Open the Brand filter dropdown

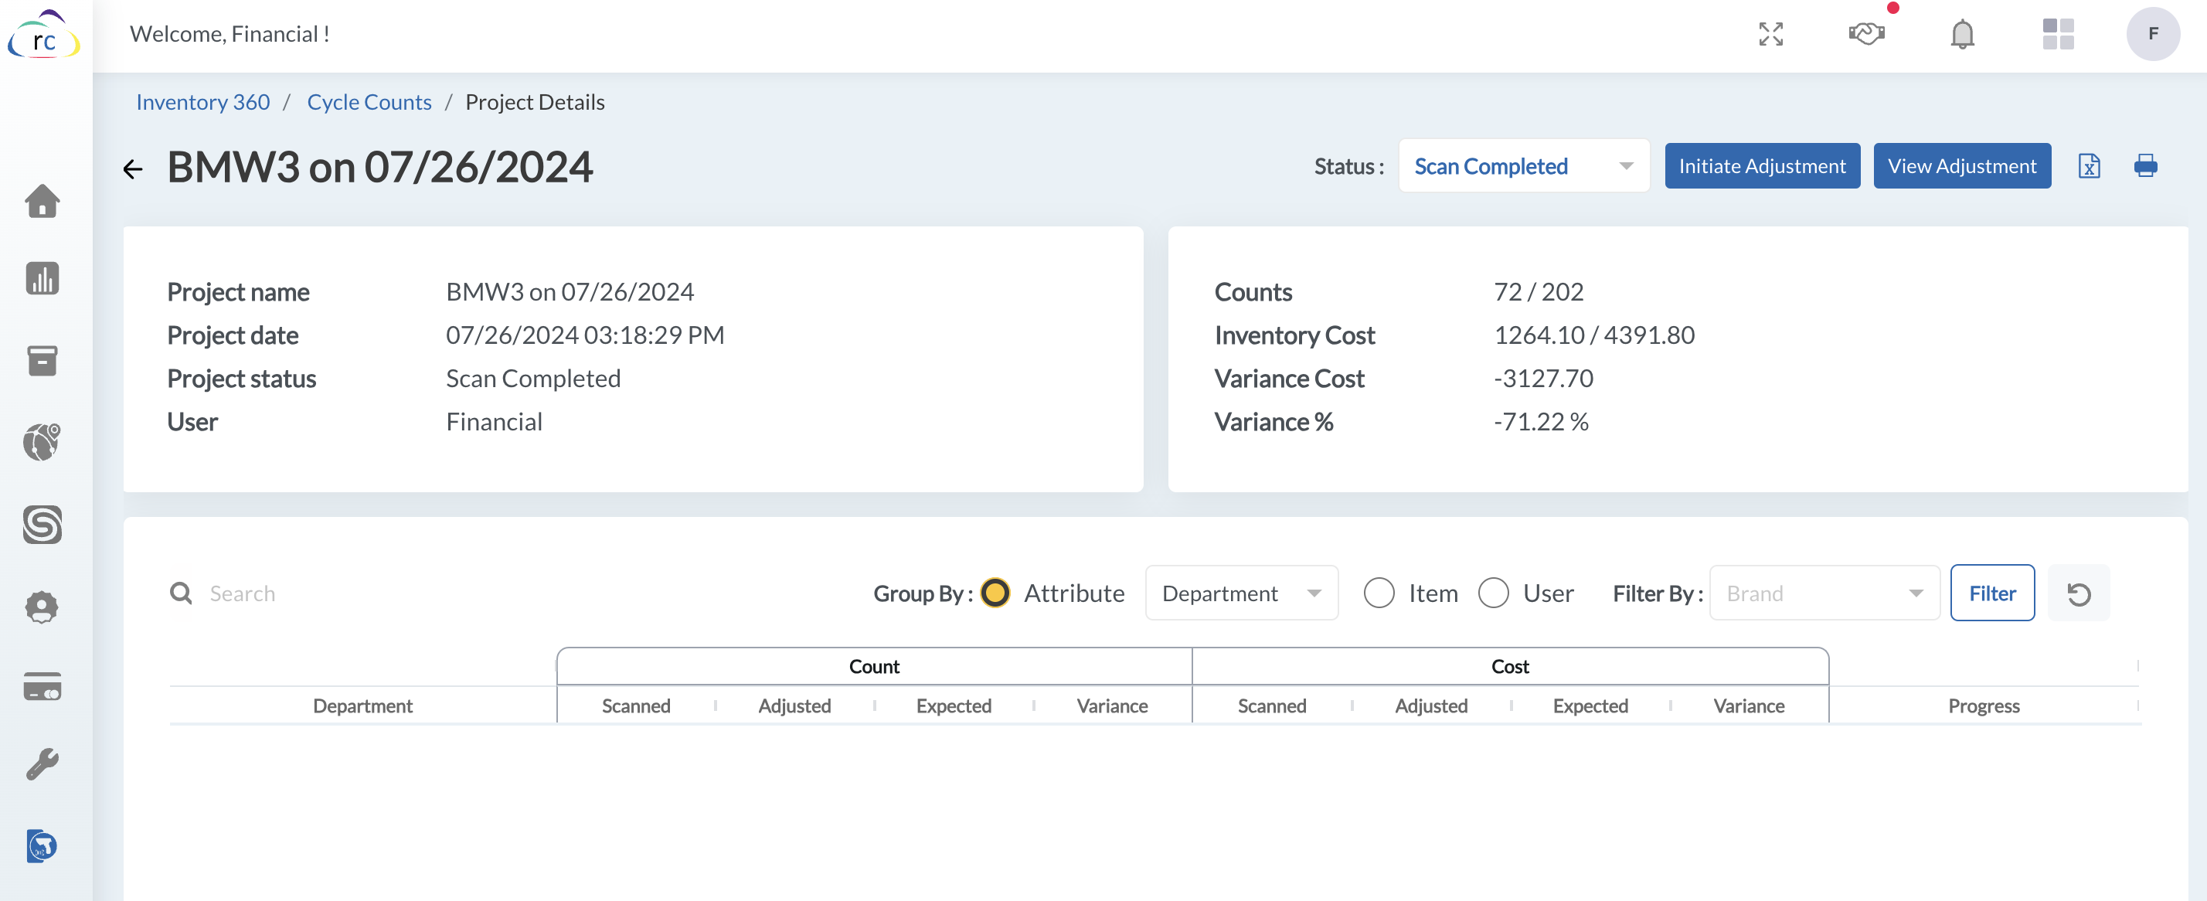[x=1824, y=593]
